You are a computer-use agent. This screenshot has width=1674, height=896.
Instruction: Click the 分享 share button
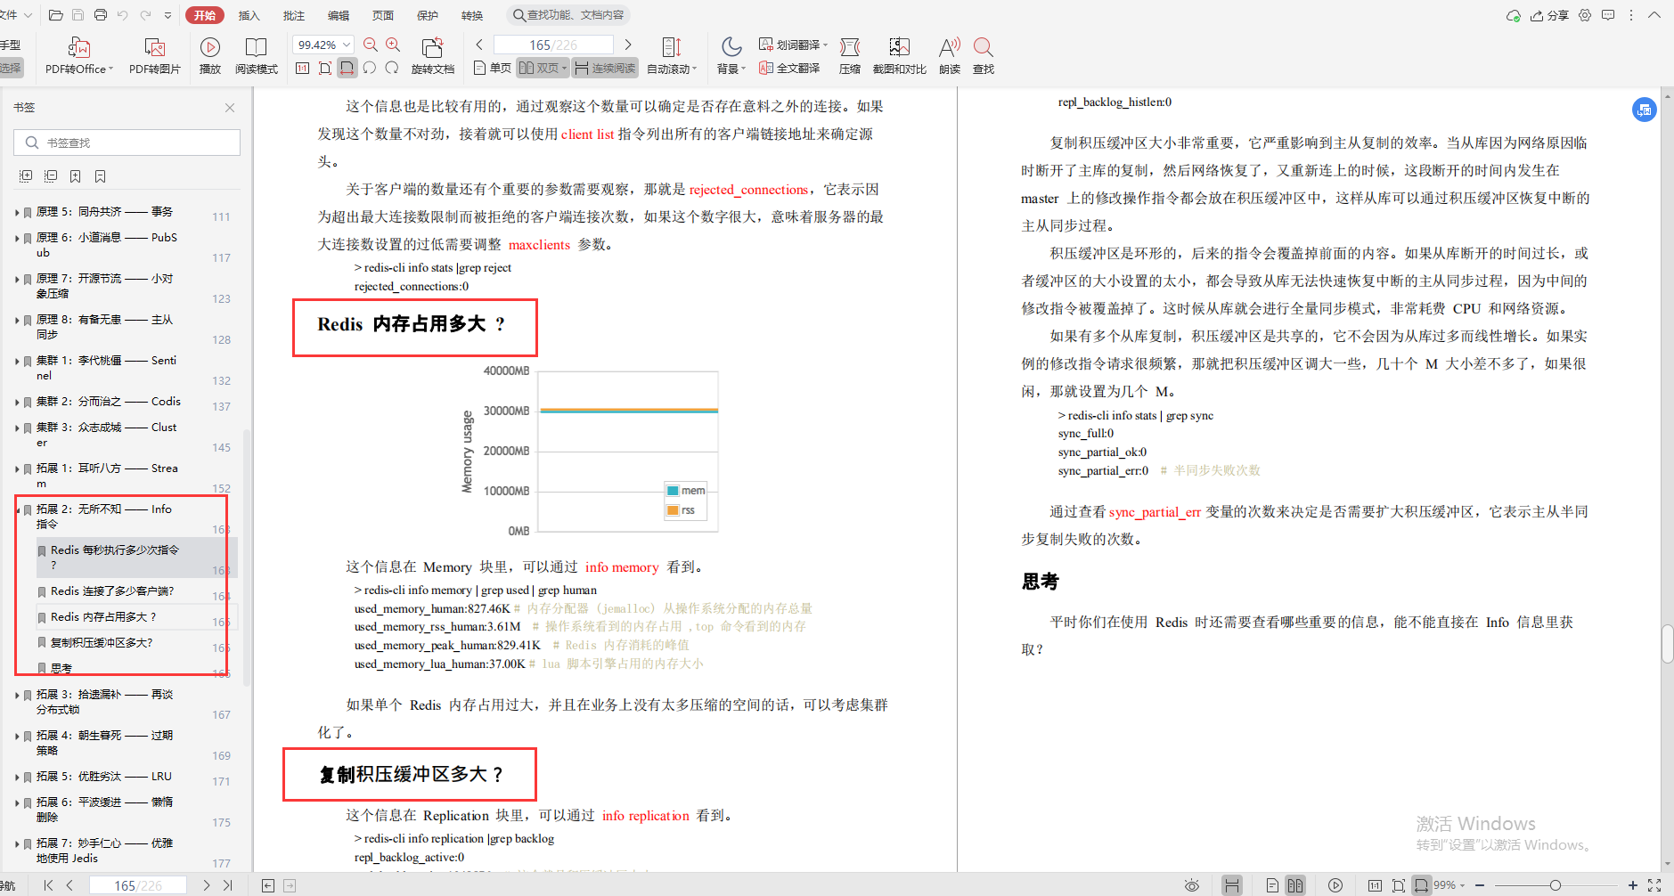[x=1548, y=15]
